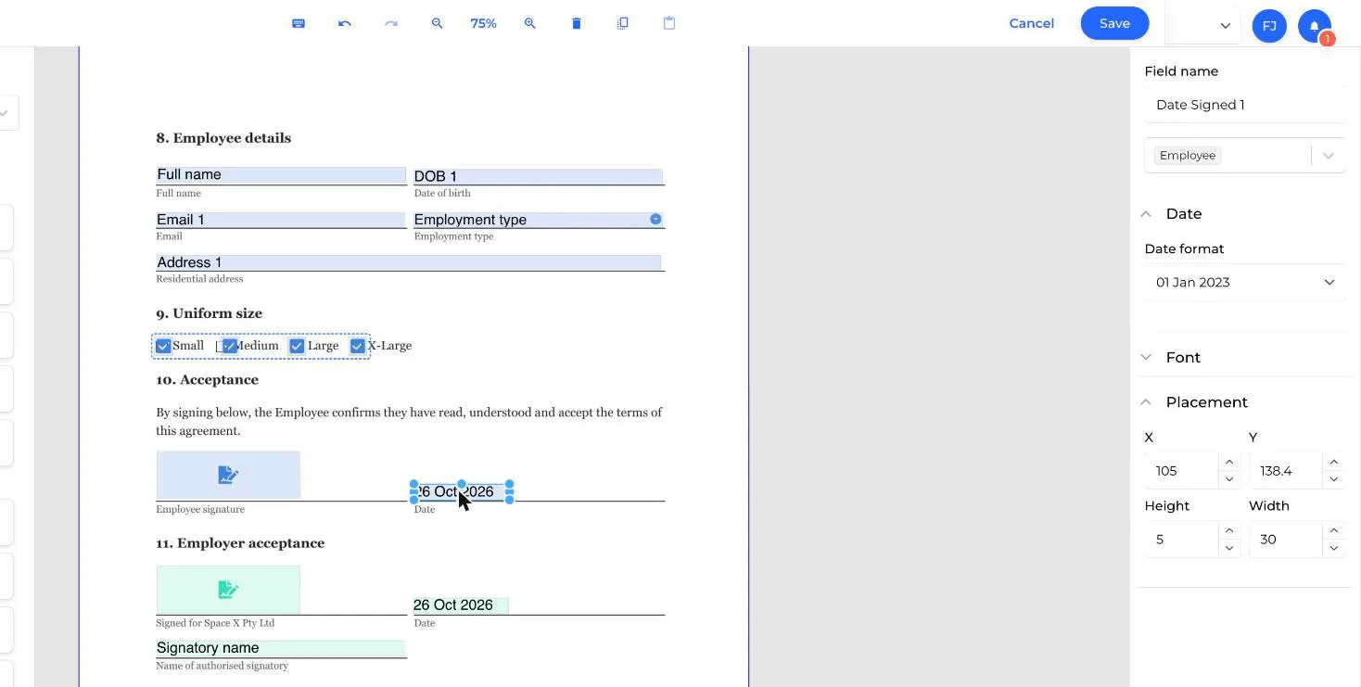Select the employer 26 Oct 2026 date field
The width and height of the screenshot is (1361, 687).
tap(461, 605)
